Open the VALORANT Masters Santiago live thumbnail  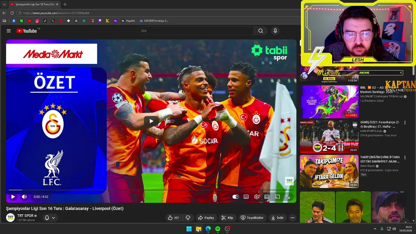(329, 102)
